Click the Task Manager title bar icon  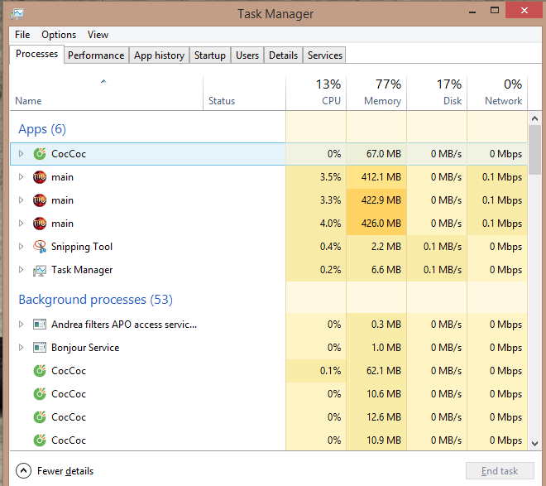[17, 14]
